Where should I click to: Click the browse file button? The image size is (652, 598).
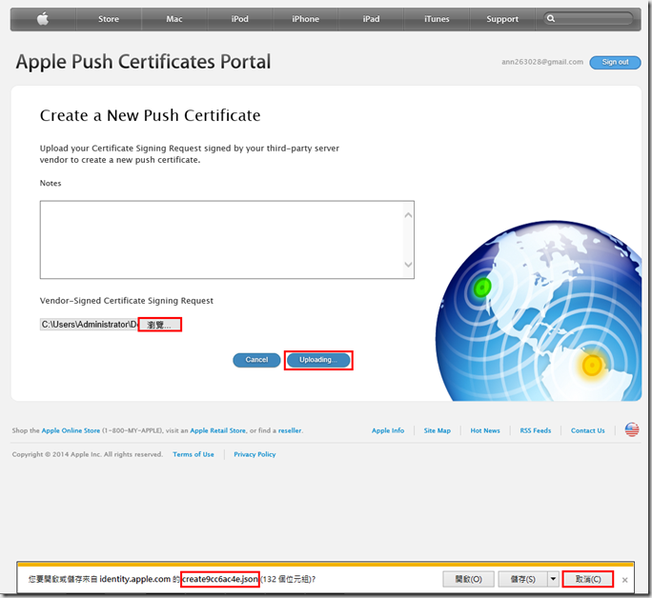tap(159, 325)
